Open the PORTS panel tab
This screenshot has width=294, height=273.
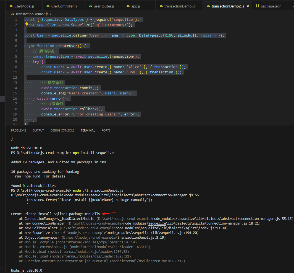106,130
